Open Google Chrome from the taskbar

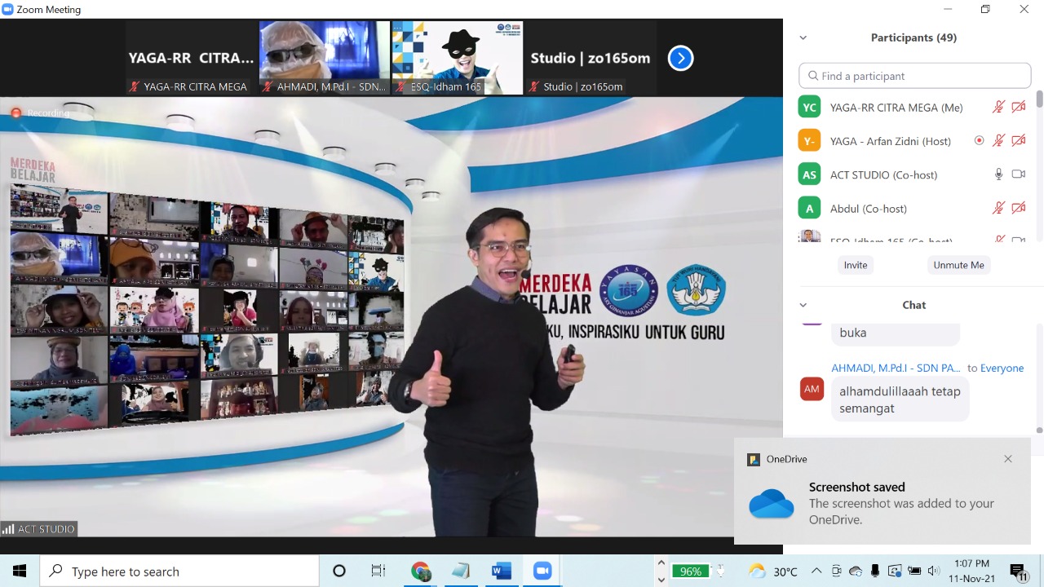click(421, 572)
